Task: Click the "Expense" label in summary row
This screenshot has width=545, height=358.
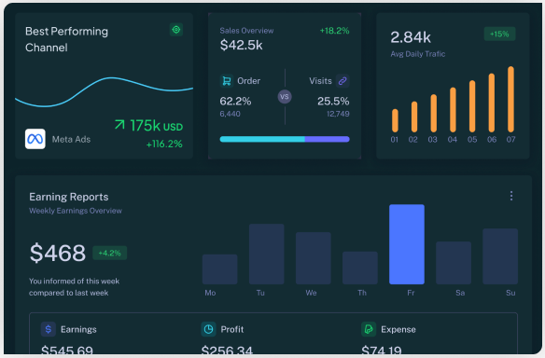Action: [x=398, y=329]
